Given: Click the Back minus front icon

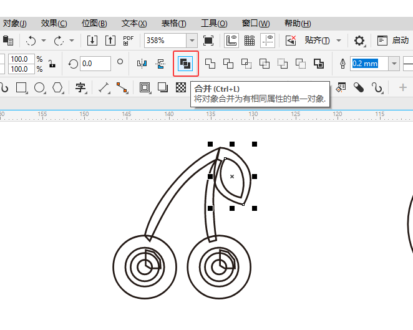Looking at the screenshot, I should [x=301, y=64].
